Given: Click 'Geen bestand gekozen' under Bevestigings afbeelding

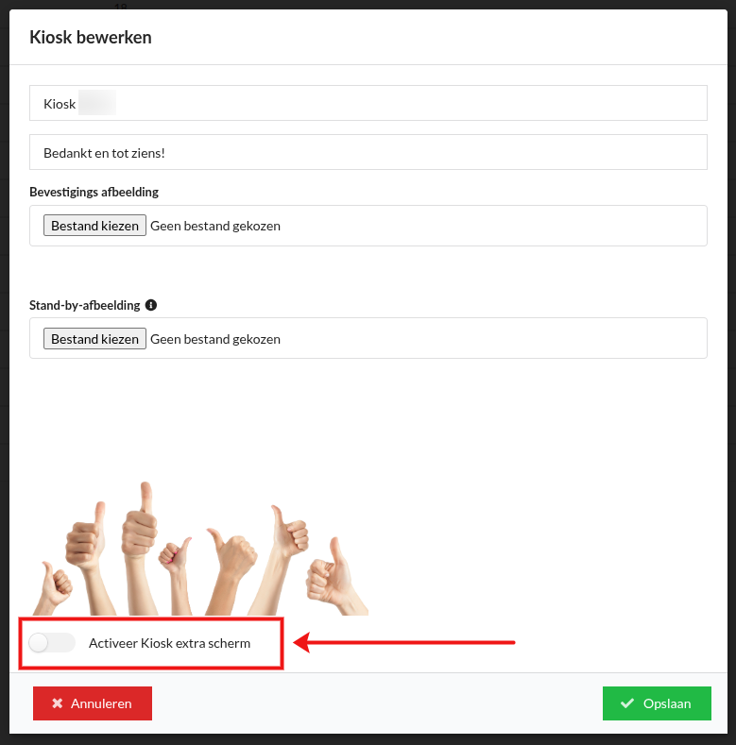Looking at the screenshot, I should point(215,226).
